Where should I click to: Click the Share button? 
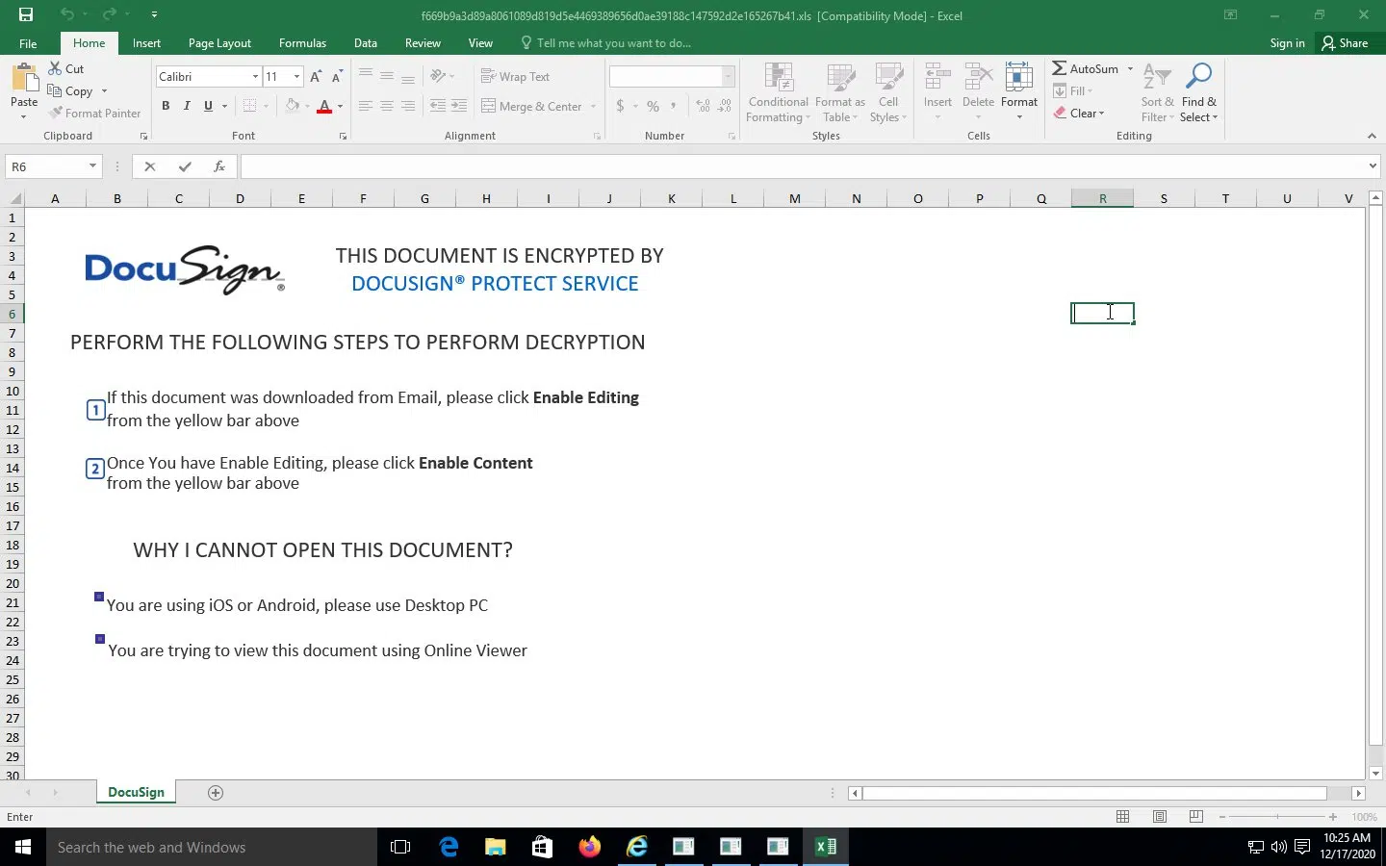coord(1345,43)
